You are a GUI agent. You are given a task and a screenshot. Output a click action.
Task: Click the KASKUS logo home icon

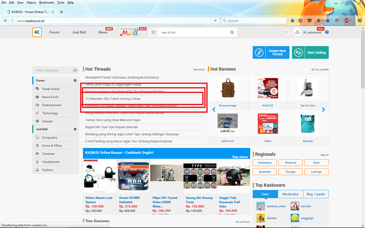point(37,32)
